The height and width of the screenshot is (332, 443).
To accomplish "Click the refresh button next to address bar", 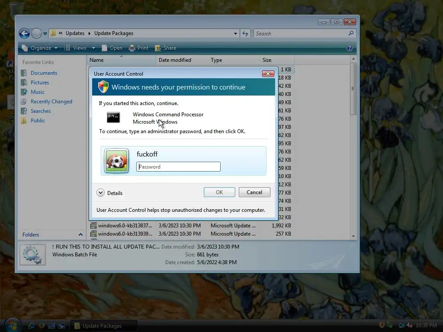I will (x=245, y=34).
